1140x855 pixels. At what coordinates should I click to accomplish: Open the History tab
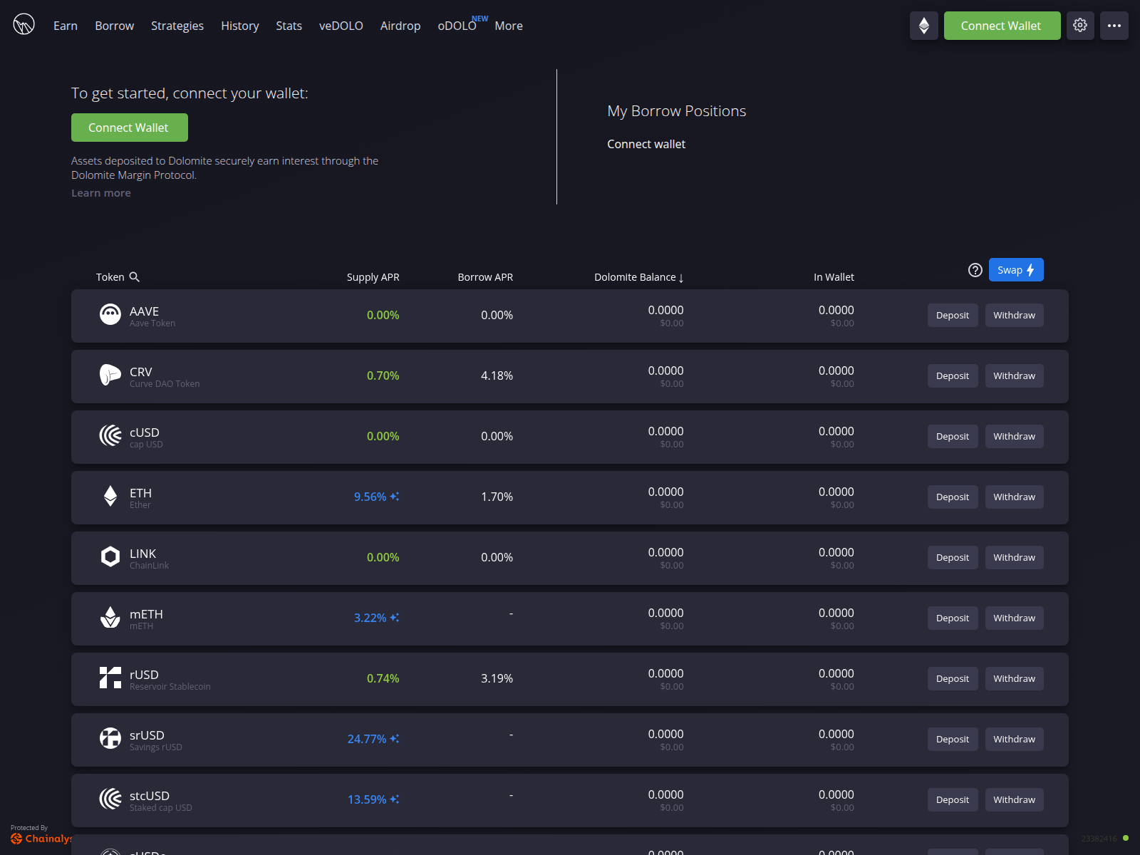pyautogui.click(x=240, y=26)
